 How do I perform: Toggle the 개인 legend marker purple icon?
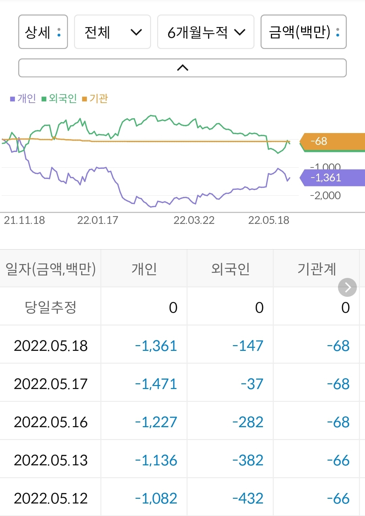(x=12, y=99)
